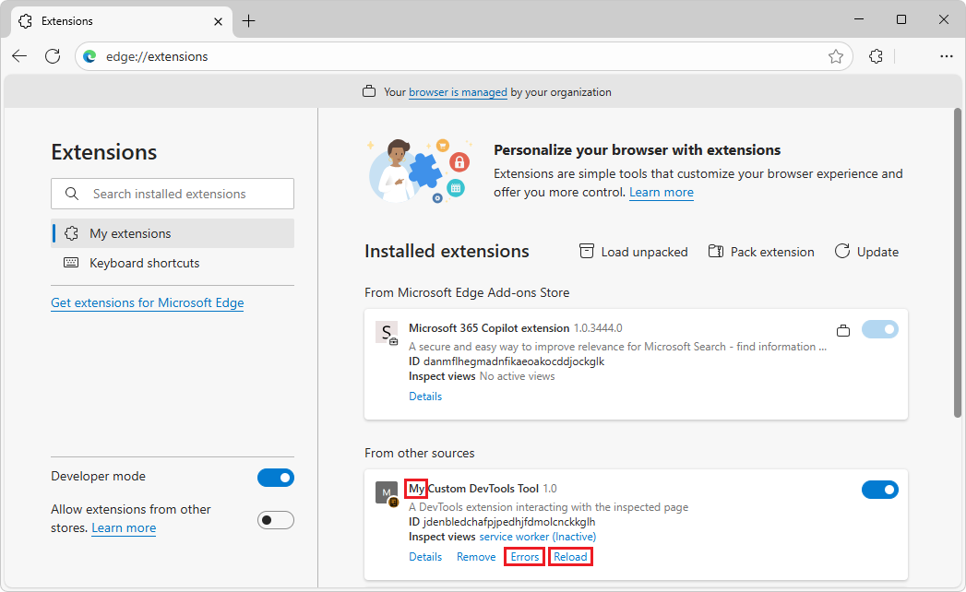The width and height of the screenshot is (966, 592).
Task: Open Settings and more ellipsis menu
Action: pos(947,56)
